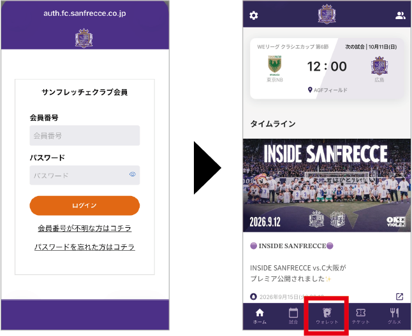Image resolution: width=412 pixels, height=336 pixels.
Task: Click the タイムライン heading
Action: (273, 123)
